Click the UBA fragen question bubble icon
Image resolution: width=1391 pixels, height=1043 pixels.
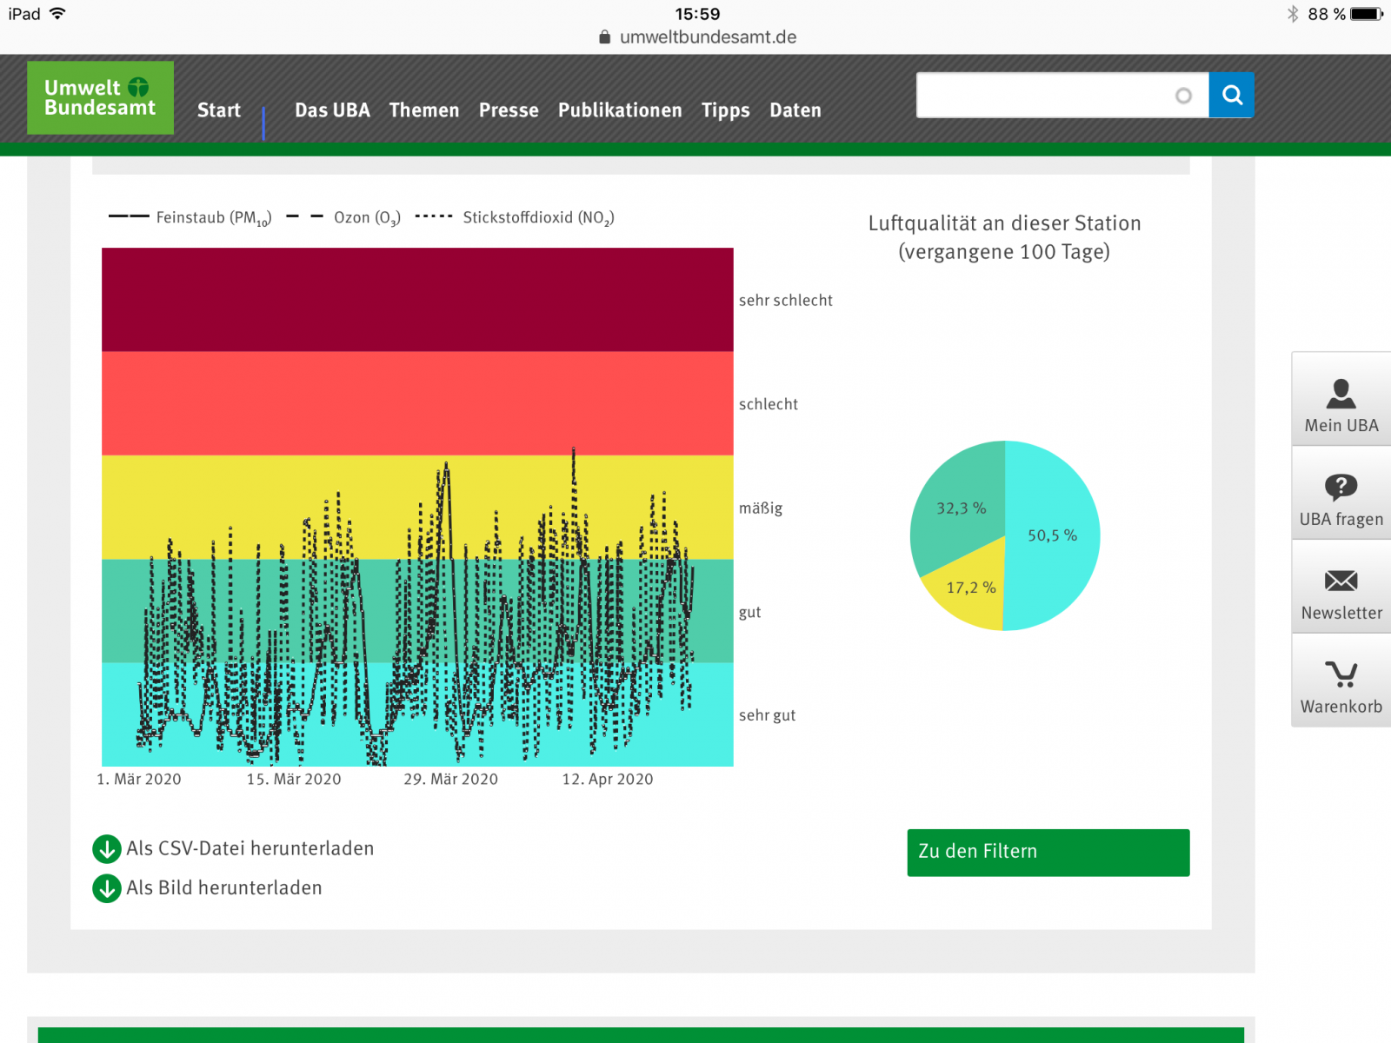pos(1341,487)
